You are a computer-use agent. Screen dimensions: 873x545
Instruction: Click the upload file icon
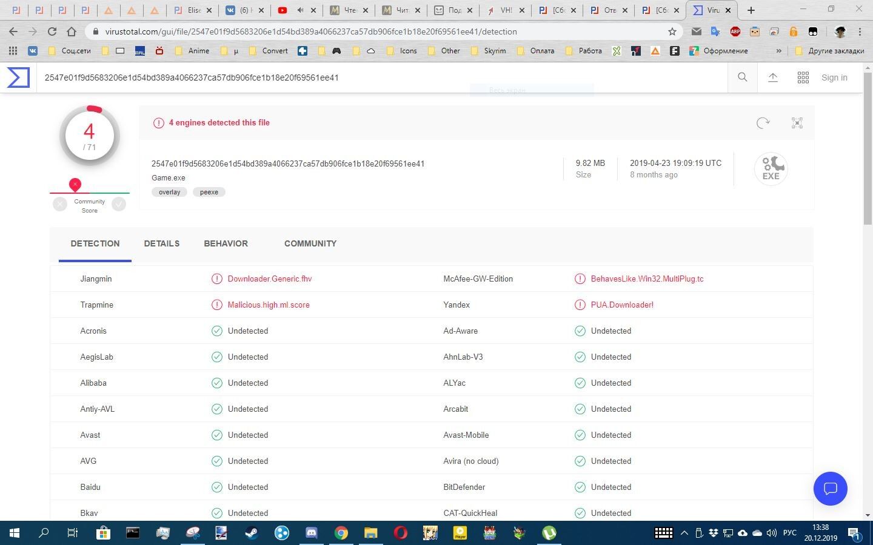pyautogui.click(x=773, y=78)
